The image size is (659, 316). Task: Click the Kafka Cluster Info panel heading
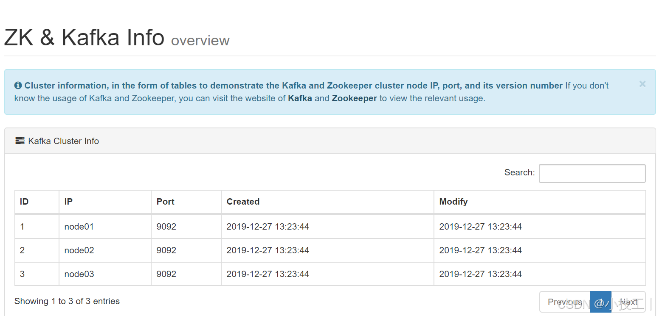coord(330,141)
